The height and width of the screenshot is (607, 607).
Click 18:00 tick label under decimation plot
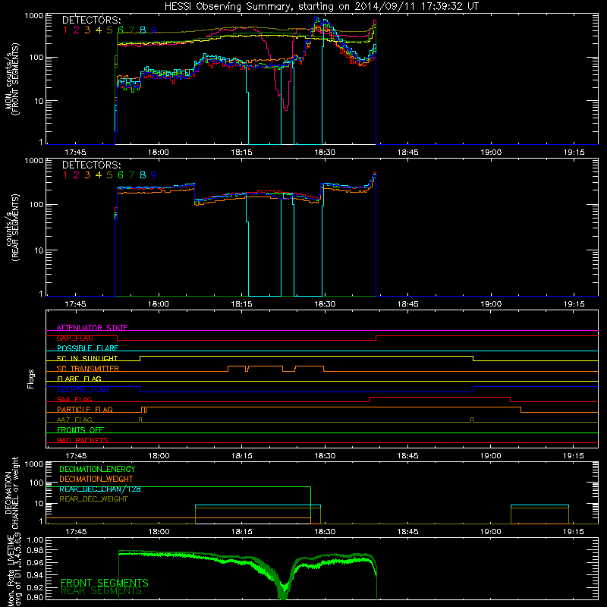[x=159, y=532]
